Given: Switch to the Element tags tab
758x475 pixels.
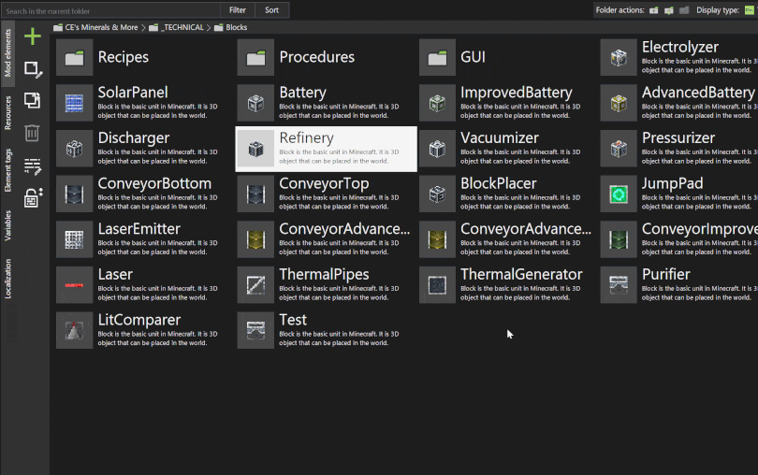Looking at the screenshot, I should pyautogui.click(x=7, y=170).
